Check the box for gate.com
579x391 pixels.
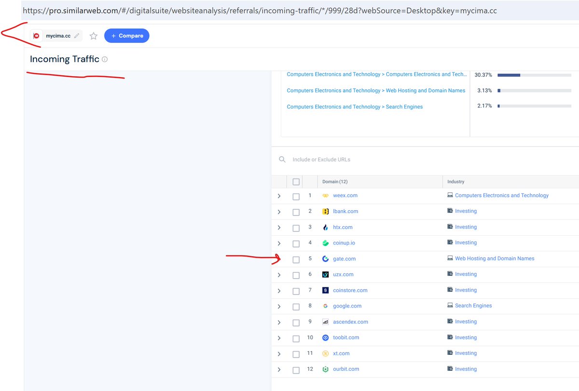click(296, 260)
